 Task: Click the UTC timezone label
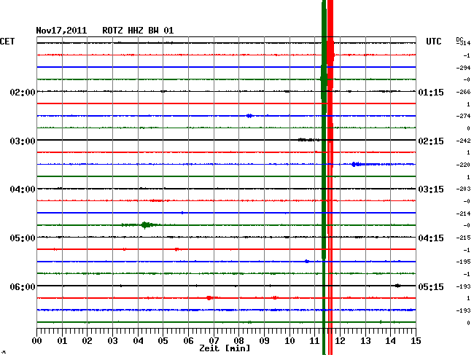coord(434,42)
